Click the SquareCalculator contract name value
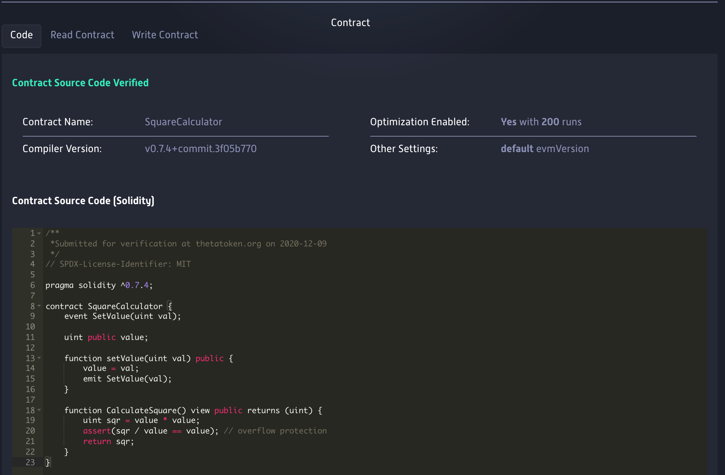This screenshot has width=725, height=475. coord(183,122)
